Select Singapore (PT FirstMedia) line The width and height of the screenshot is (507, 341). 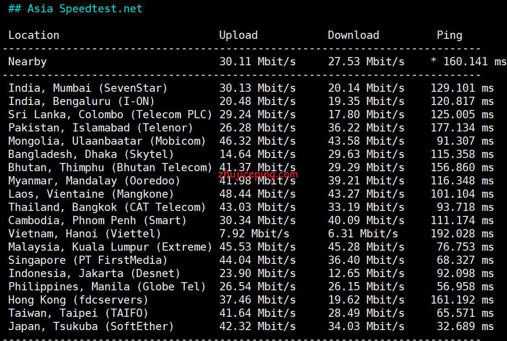tap(251, 260)
